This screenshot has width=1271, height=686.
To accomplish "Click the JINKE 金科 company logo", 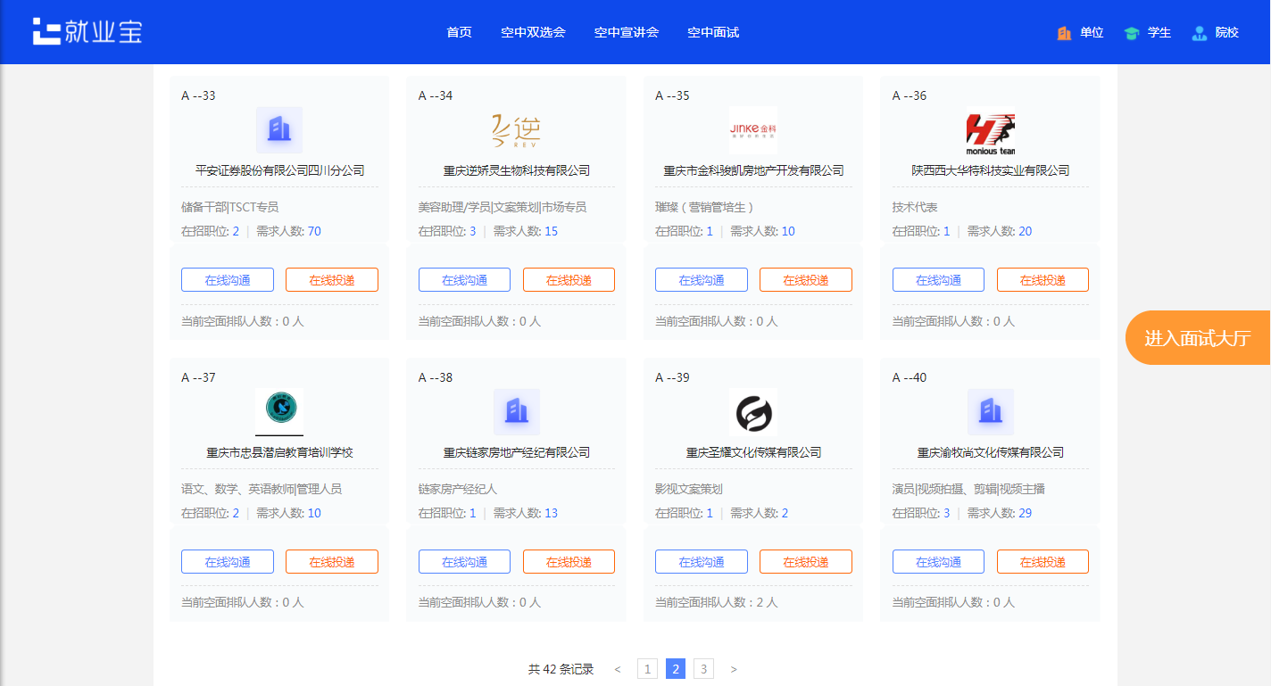I will 752,130.
